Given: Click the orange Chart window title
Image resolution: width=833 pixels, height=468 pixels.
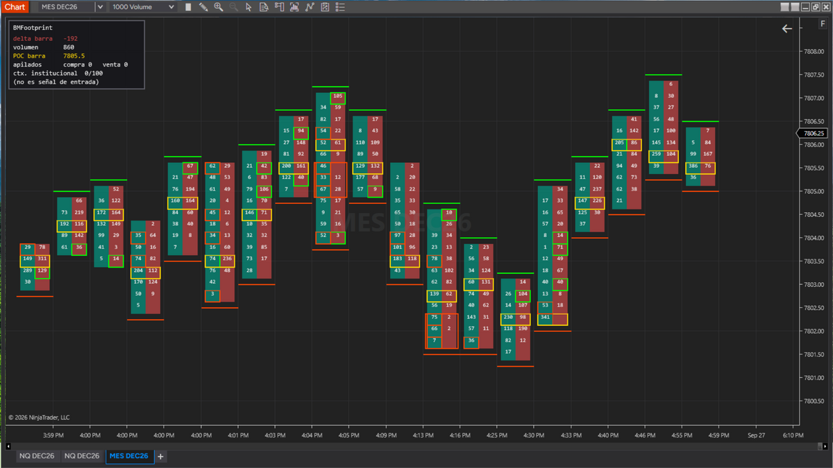Looking at the screenshot, I should pyautogui.click(x=15, y=7).
